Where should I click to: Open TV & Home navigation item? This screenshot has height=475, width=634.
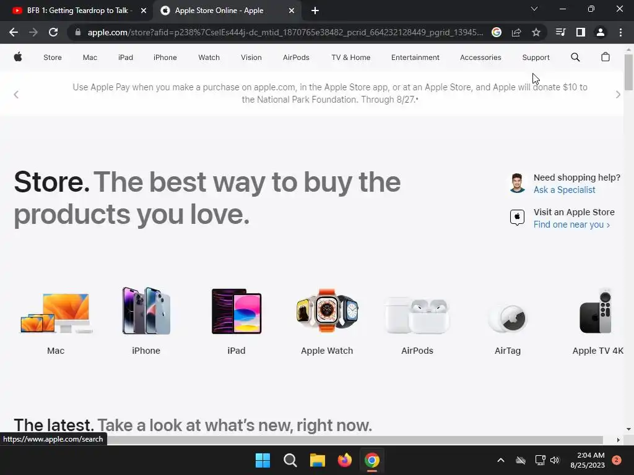coord(350,58)
